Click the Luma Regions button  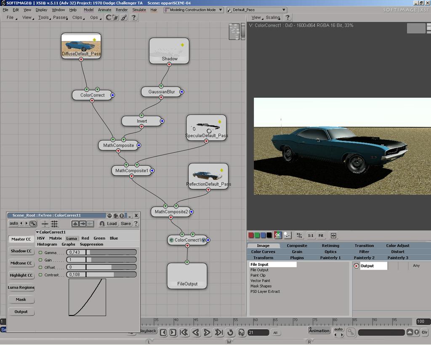tap(21, 287)
